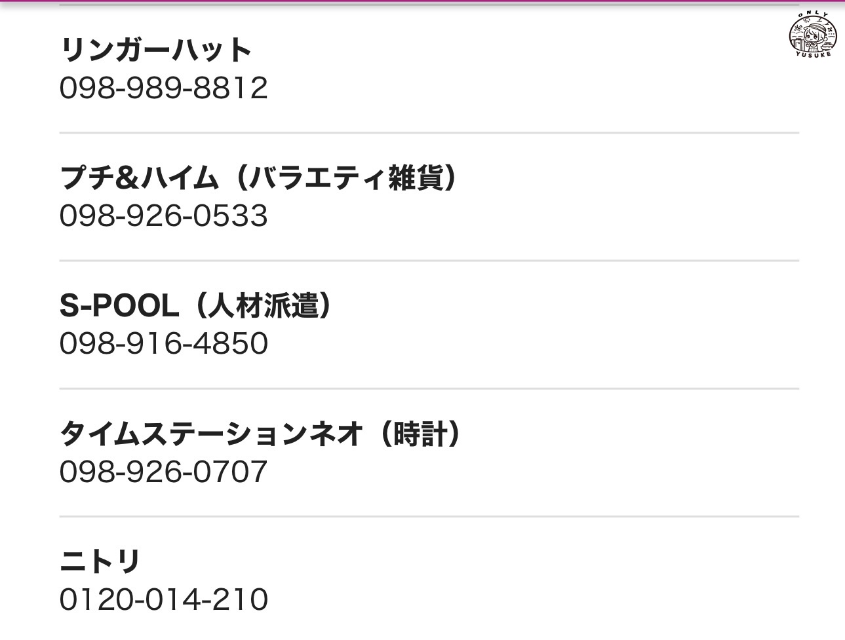The width and height of the screenshot is (845, 640).
Task: Click divider line below 098-916-4850
Action: coord(429,388)
